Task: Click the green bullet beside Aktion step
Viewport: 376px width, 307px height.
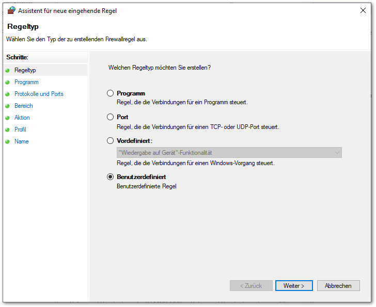Action: pos(7,118)
